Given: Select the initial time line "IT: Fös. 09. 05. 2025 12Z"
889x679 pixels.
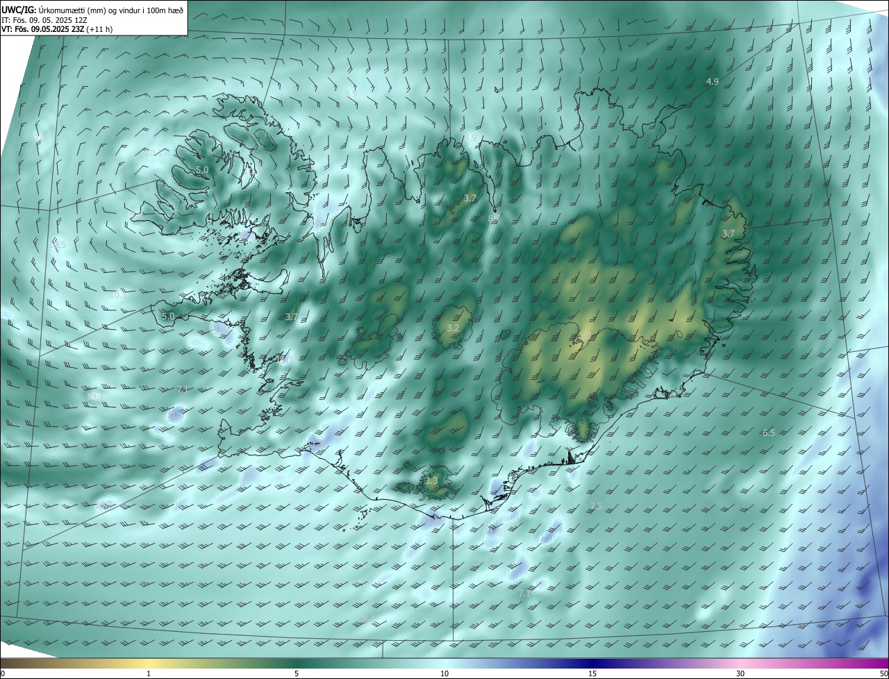Looking at the screenshot, I should pyautogui.click(x=44, y=20).
